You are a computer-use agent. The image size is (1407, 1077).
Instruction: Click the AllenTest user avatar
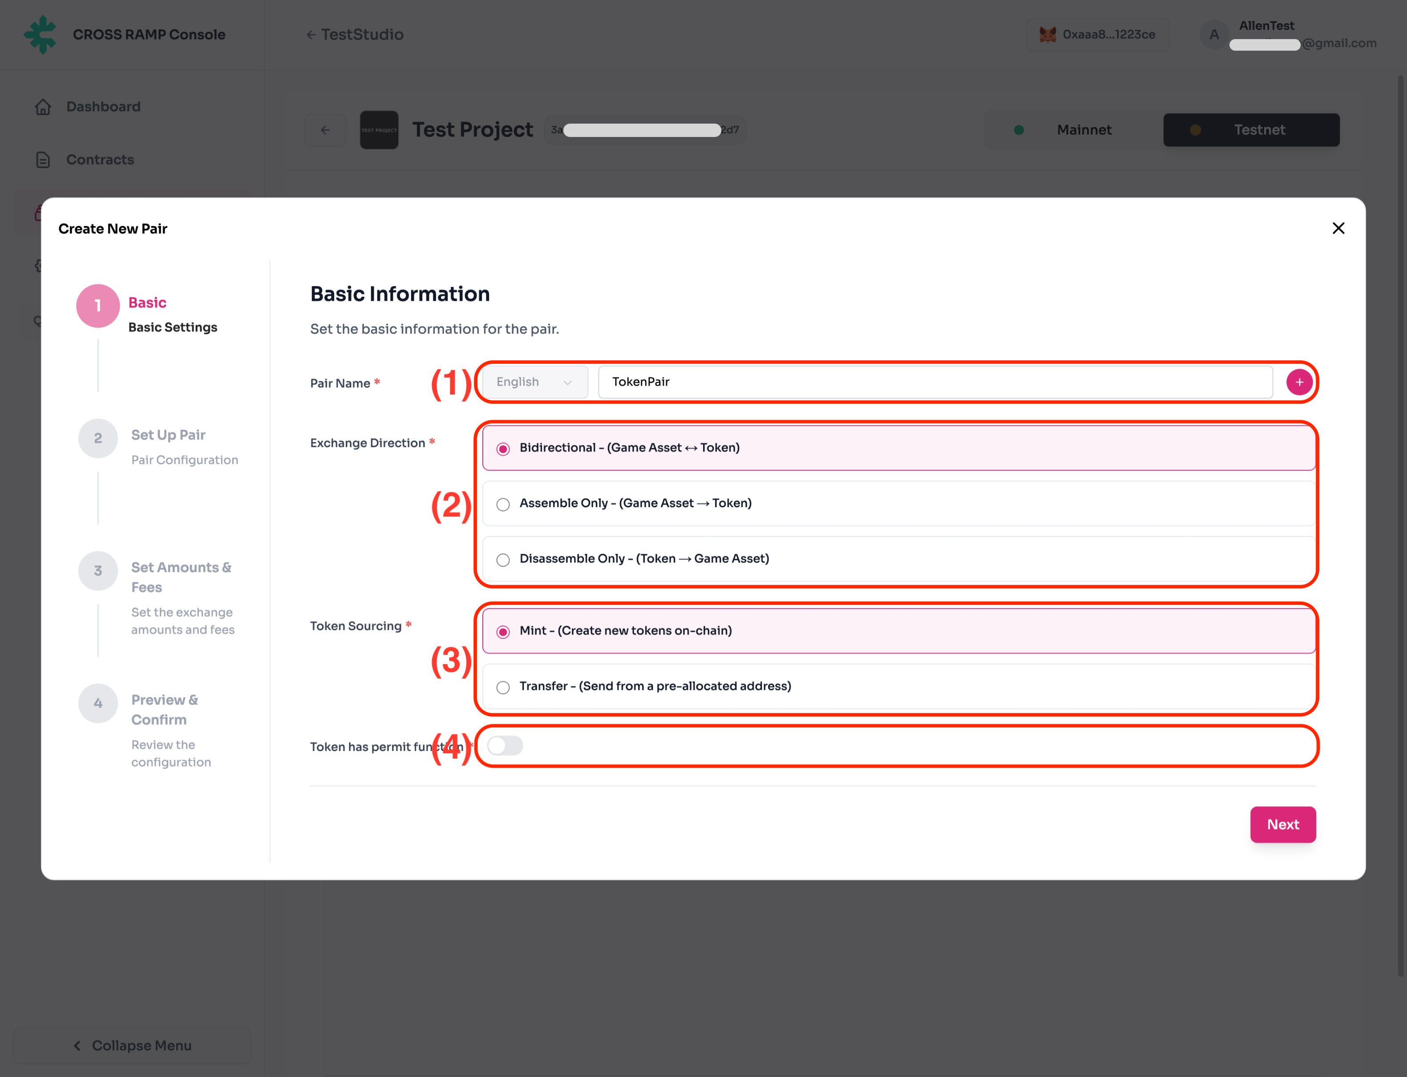tap(1213, 35)
